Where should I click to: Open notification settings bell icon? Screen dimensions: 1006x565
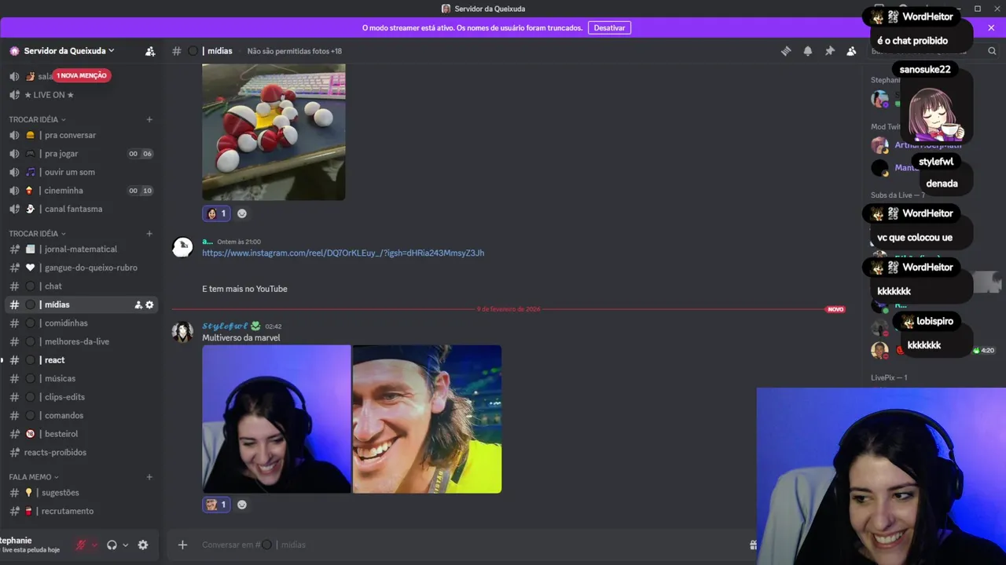807,51
